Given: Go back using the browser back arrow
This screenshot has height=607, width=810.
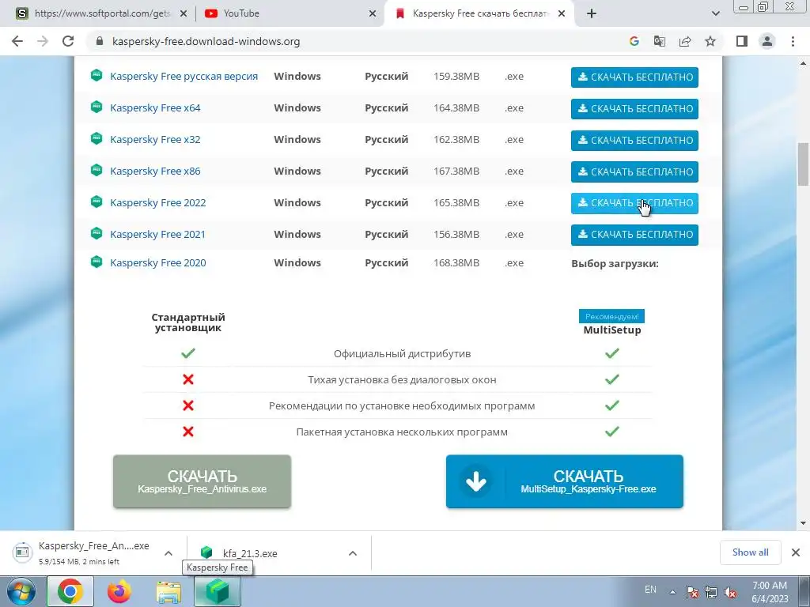Looking at the screenshot, I should [17, 41].
